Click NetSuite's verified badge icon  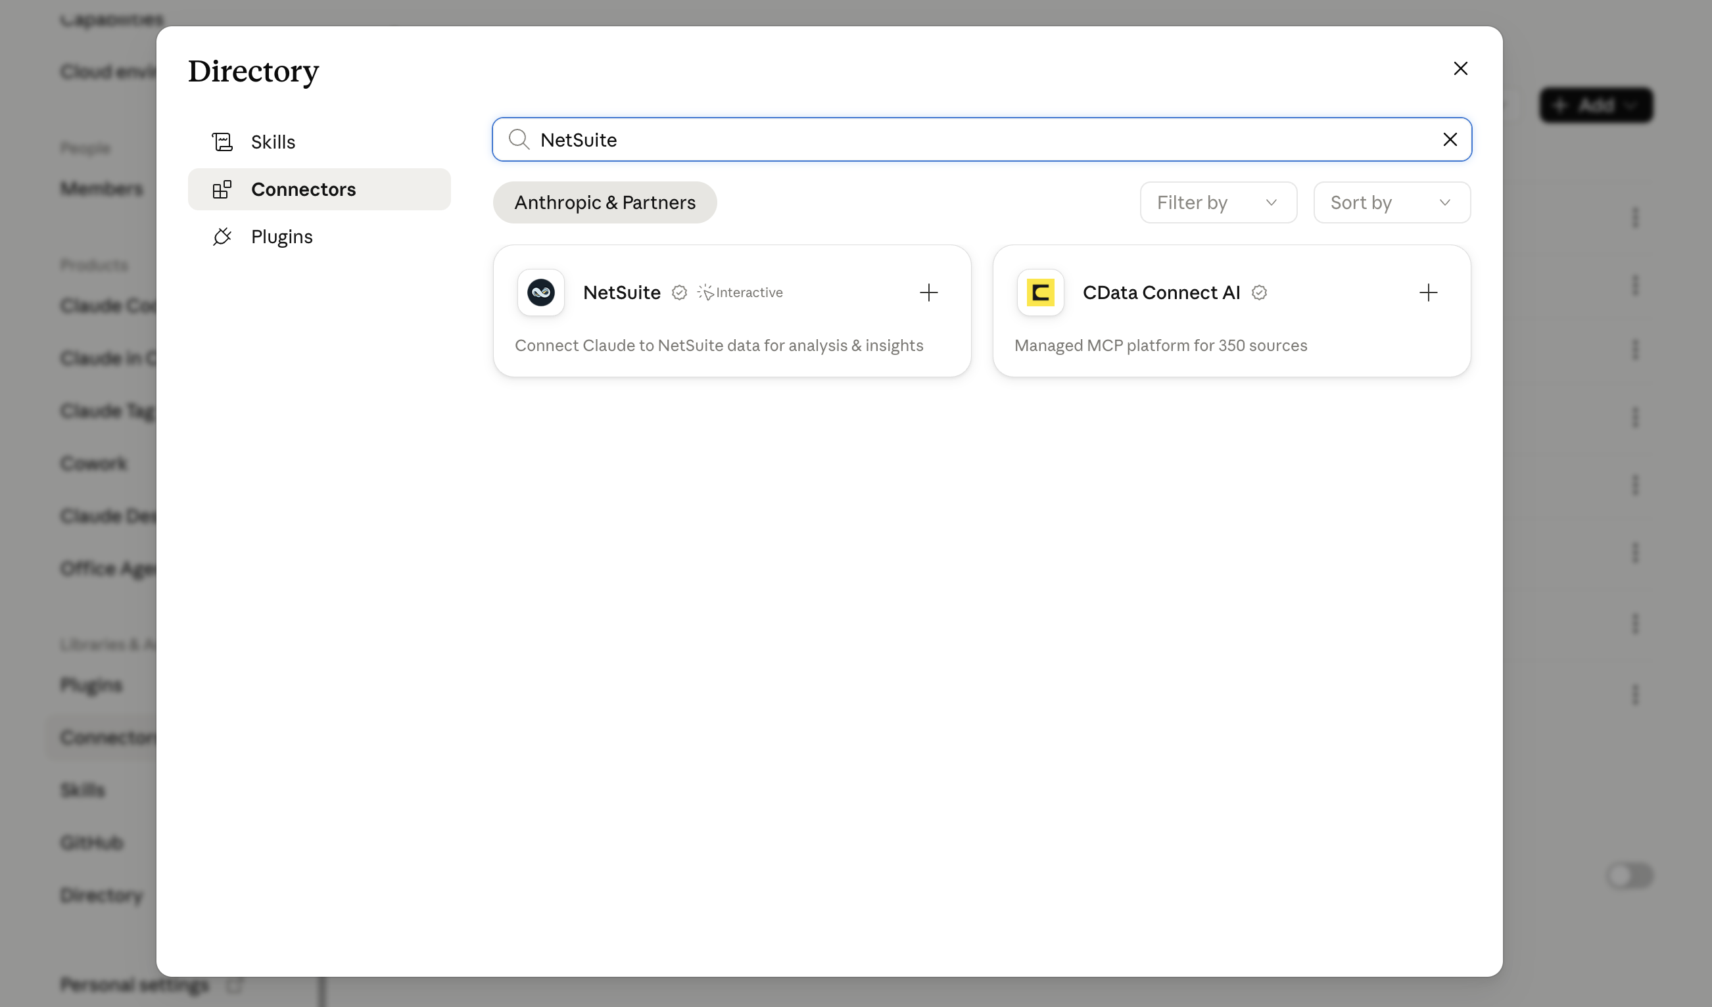click(679, 293)
